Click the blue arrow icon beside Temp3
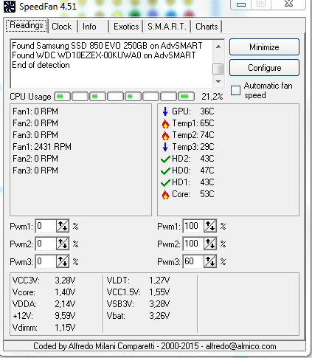The image size is (312, 358). click(x=165, y=147)
